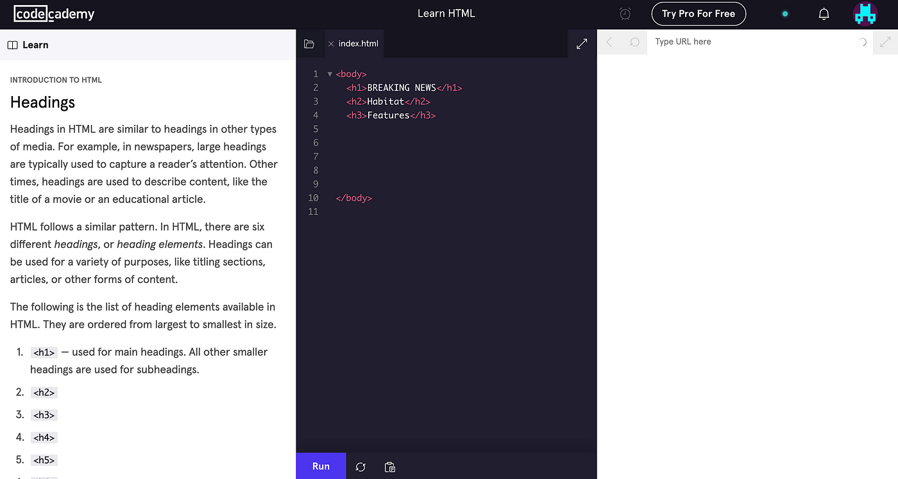Reset the workspace with refresh icon

(360, 467)
